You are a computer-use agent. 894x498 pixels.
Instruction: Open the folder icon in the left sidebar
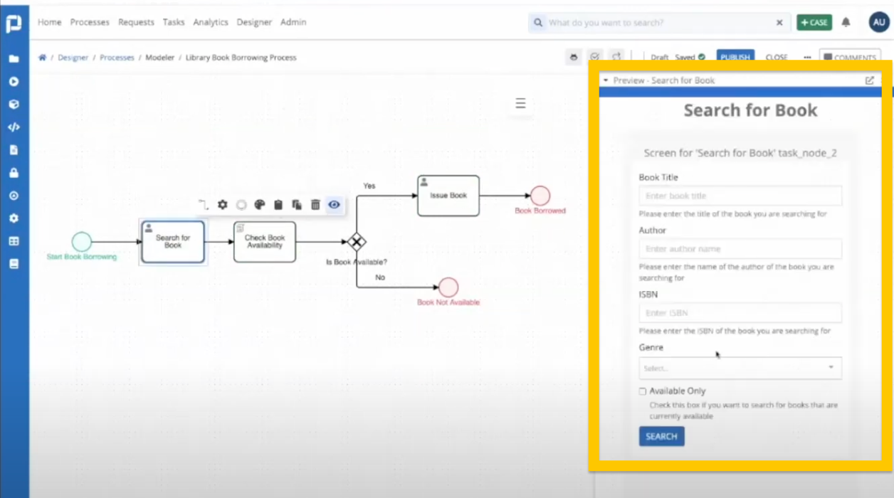tap(14, 59)
